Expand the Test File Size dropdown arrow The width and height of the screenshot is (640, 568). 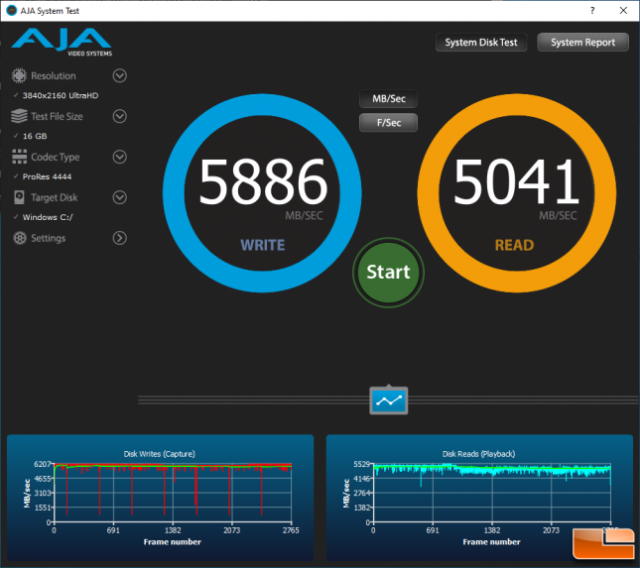(x=120, y=116)
